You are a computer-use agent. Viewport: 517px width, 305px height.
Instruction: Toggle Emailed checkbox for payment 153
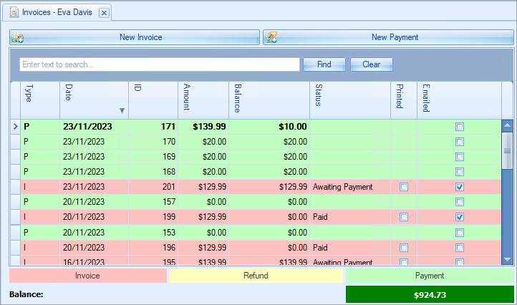[460, 233]
